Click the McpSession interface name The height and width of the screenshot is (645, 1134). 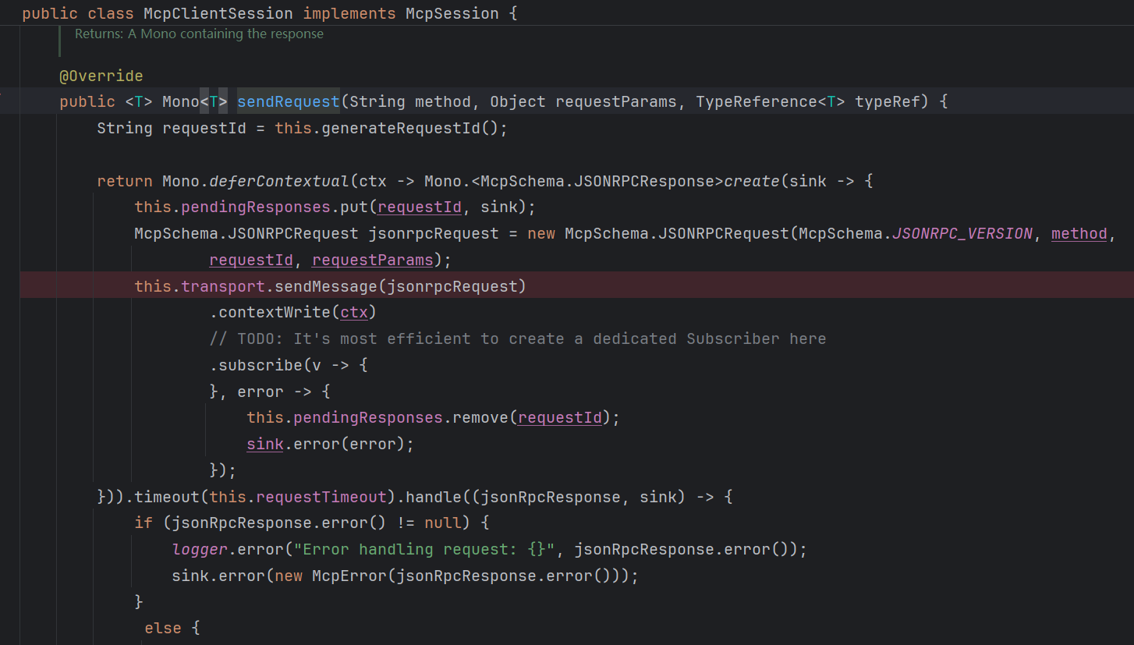click(x=452, y=14)
